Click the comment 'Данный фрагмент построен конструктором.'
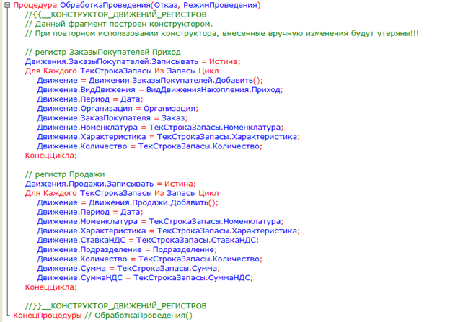The width and height of the screenshot is (450, 322). point(119,24)
